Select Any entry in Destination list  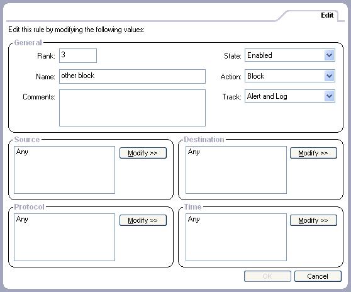pos(194,152)
